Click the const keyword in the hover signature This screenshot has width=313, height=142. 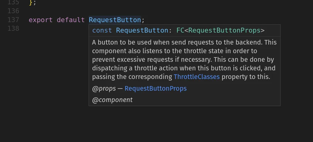pos(102,30)
